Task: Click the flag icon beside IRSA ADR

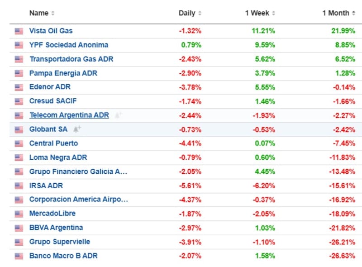Action: click(x=19, y=186)
